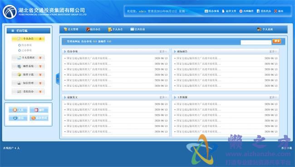
Task: Click the company logo at top left
Action: 10,11
